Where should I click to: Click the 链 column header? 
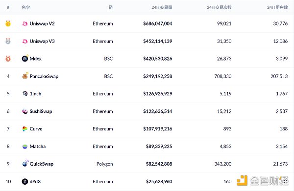tap(111, 7)
